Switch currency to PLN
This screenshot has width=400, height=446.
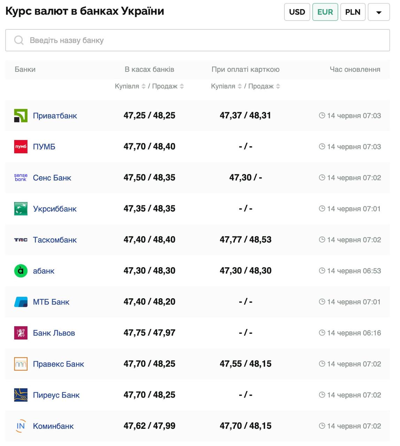pyautogui.click(x=353, y=12)
